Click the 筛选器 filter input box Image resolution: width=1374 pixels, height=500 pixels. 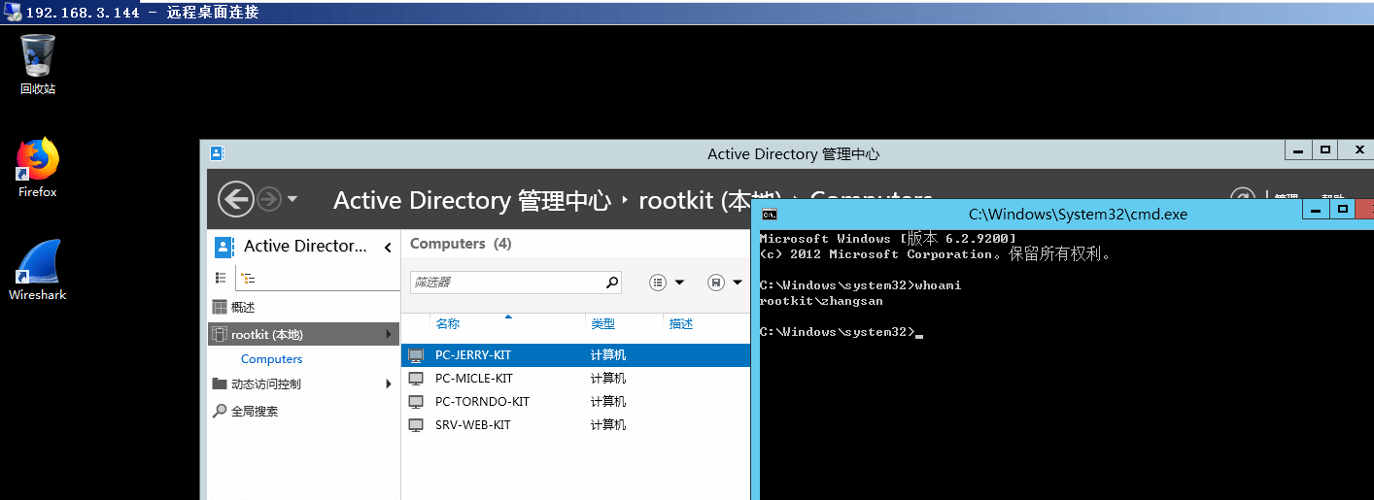[505, 283]
